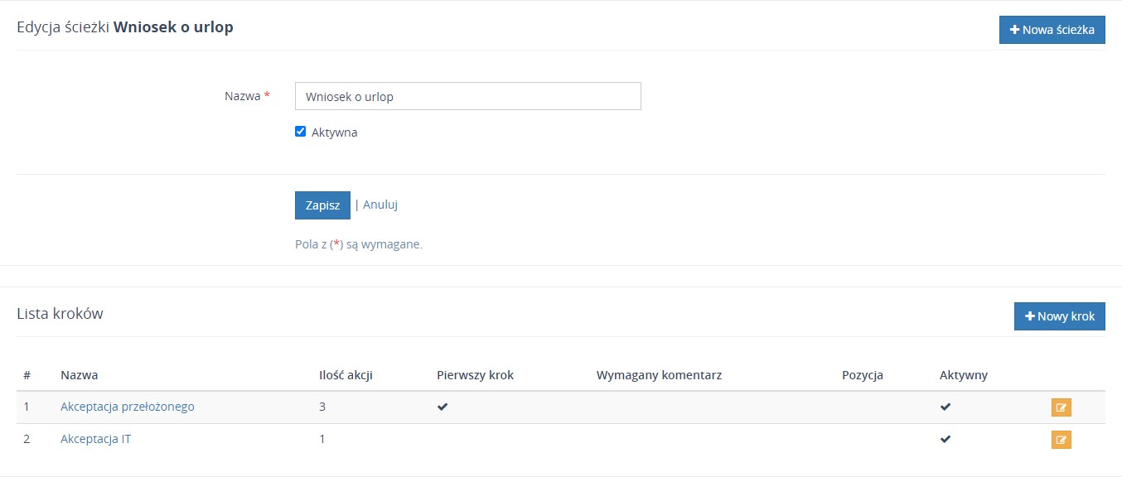Click Aktywny checkmark in Akceptacja przełożonego row
This screenshot has width=1122, height=477.
pyautogui.click(x=945, y=407)
